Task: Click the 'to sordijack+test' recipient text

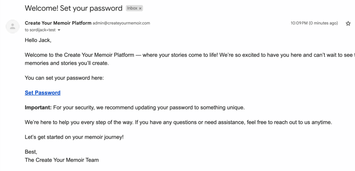Action: [x=40, y=30]
